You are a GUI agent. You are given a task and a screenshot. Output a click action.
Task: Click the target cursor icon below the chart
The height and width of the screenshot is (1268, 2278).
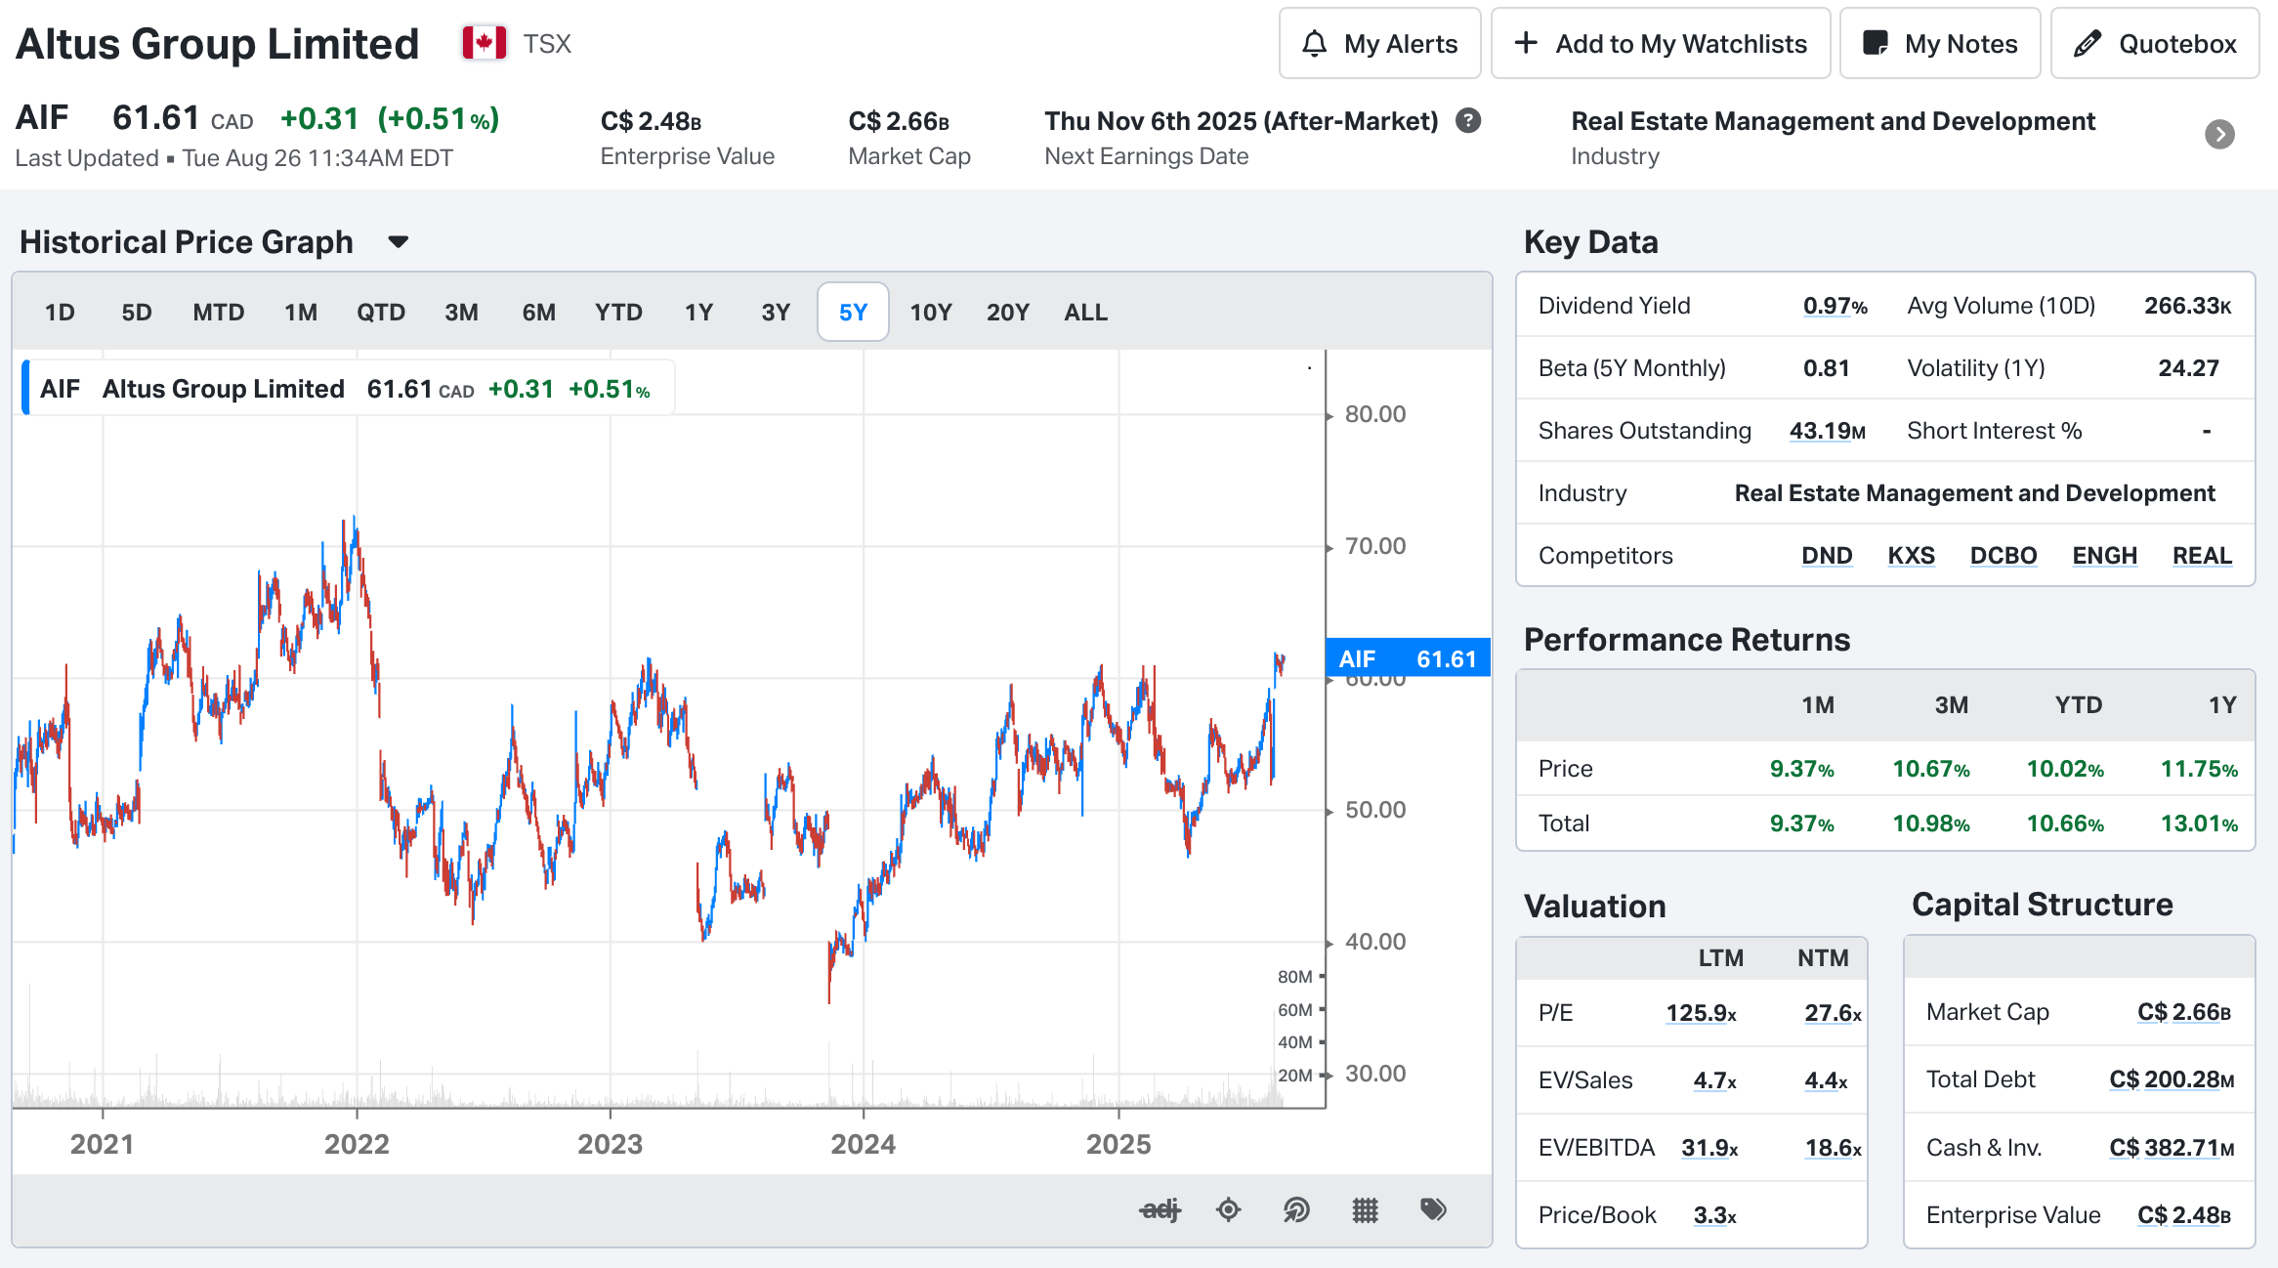tap(1296, 1210)
